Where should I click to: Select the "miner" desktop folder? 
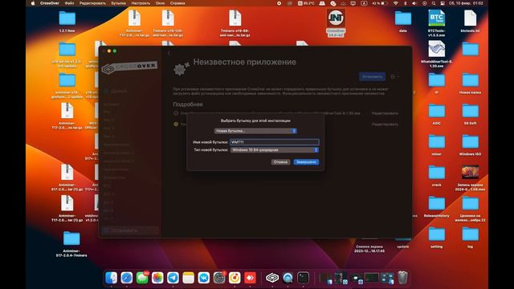coord(437,144)
